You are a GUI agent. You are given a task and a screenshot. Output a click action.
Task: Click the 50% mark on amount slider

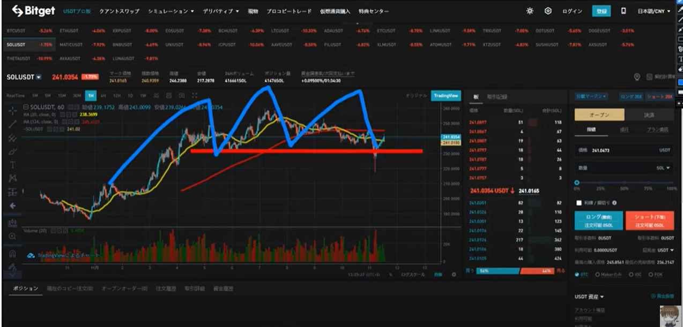point(623,182)
